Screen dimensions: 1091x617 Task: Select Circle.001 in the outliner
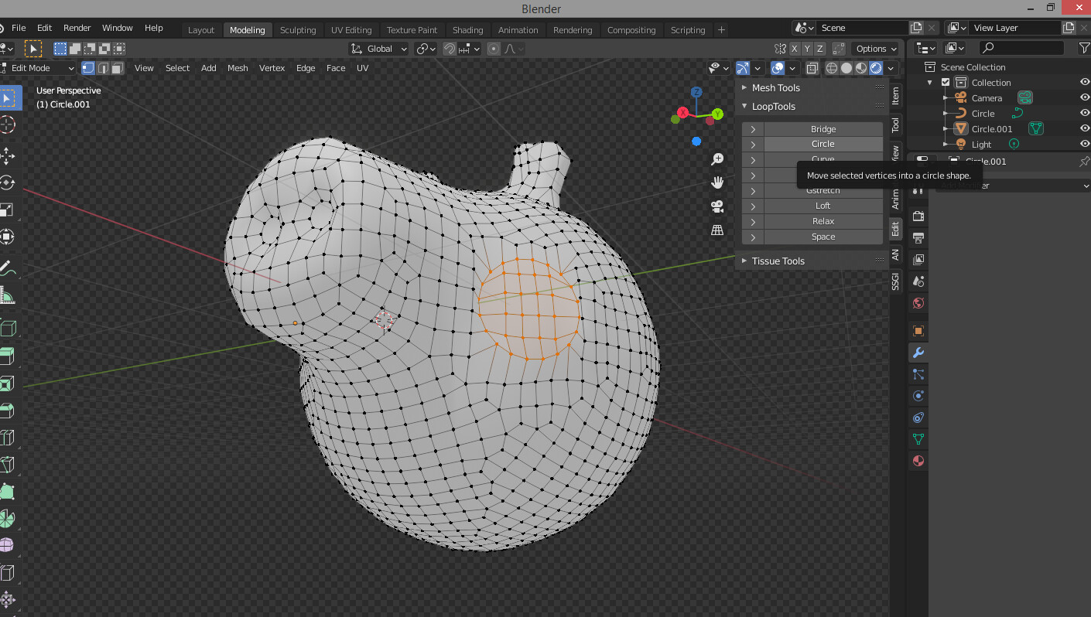(990, 128)
